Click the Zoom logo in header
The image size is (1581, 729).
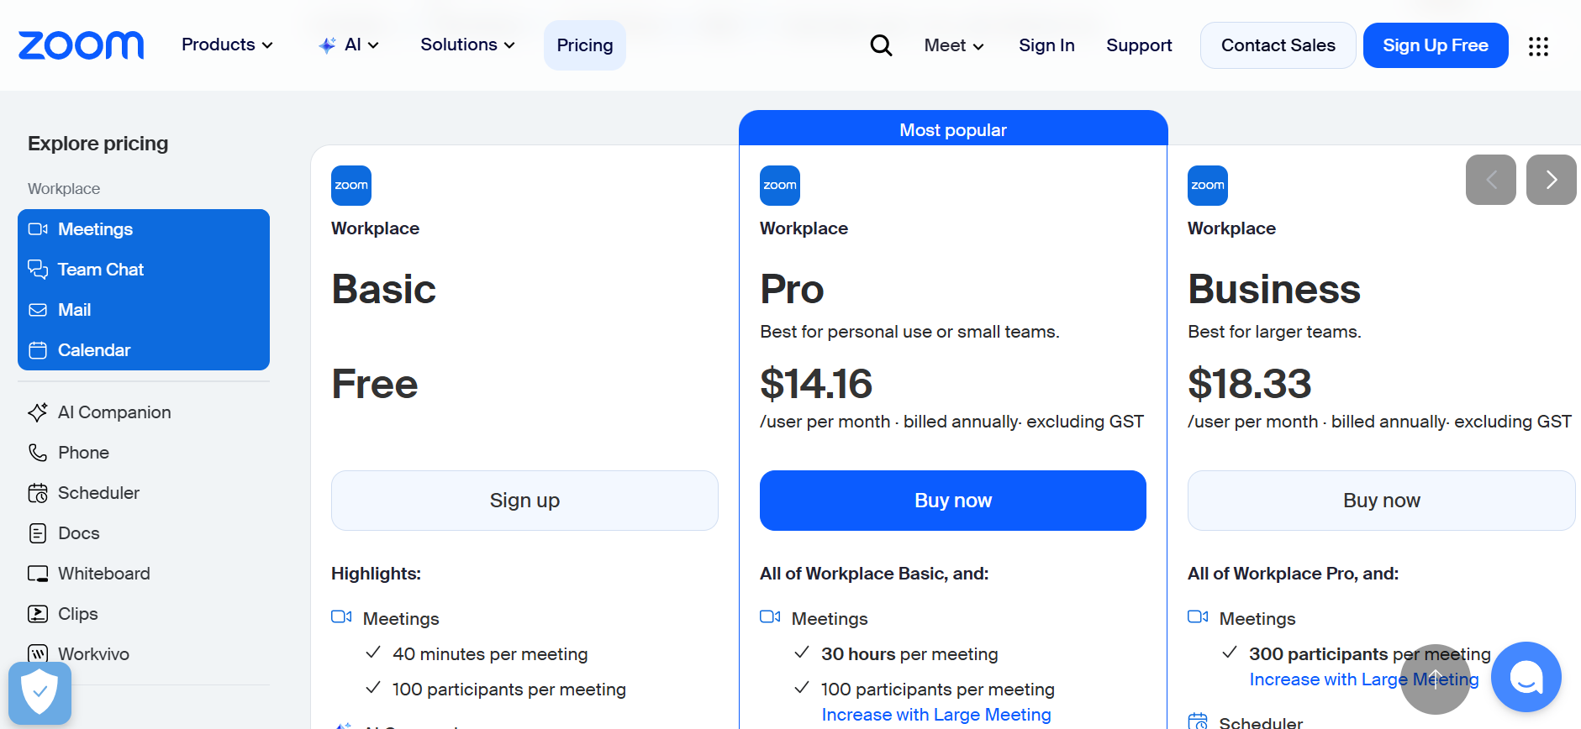click(x=82, y=45)
